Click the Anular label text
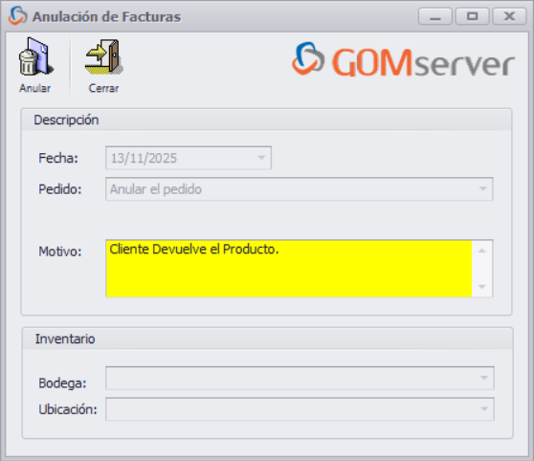 point(35,88)
